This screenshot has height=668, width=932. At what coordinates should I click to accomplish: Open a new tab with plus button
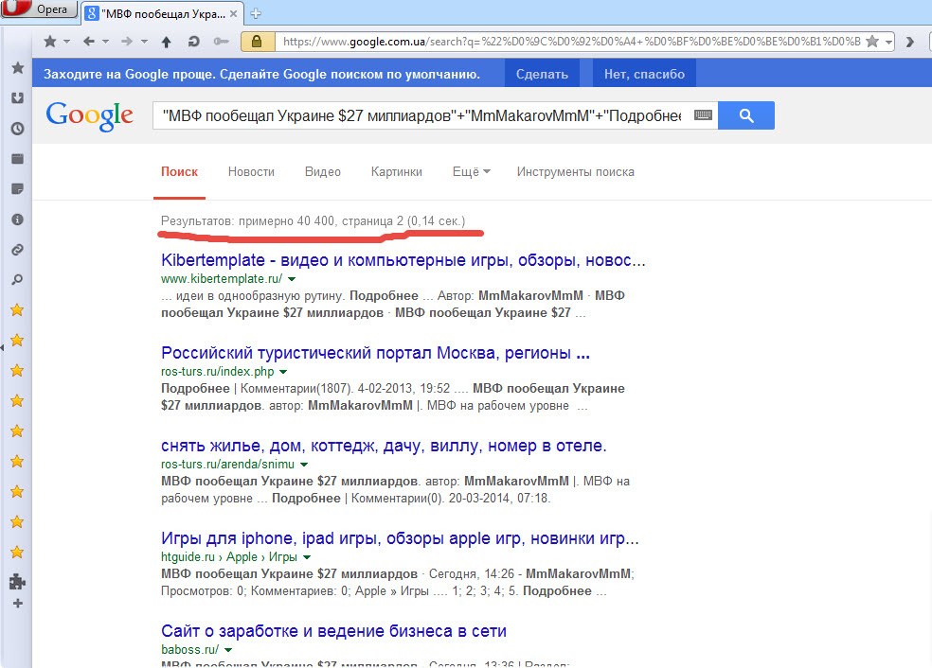point(256,13)
